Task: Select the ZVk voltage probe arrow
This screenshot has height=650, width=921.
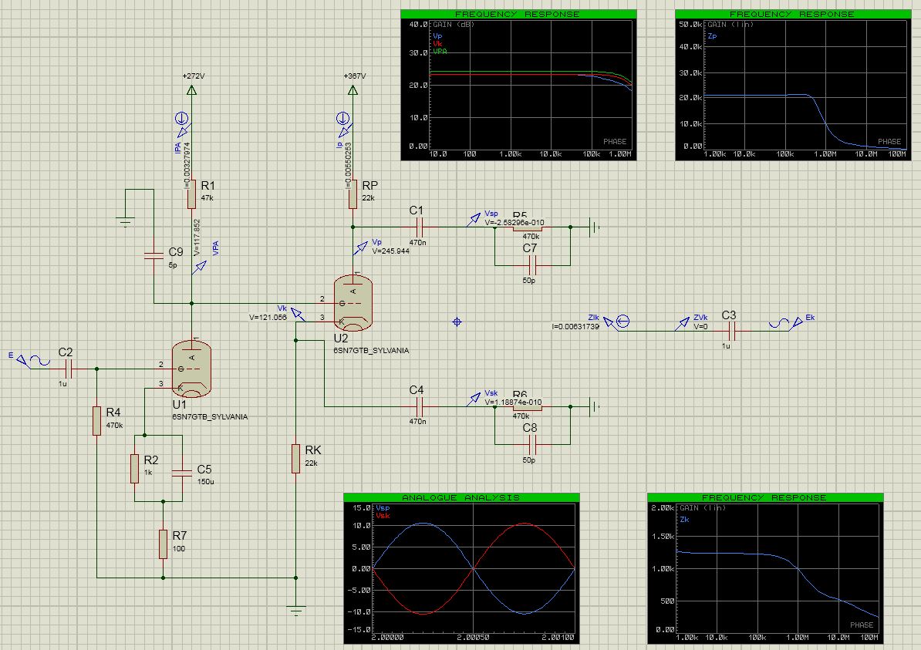Action: point(682,323)
